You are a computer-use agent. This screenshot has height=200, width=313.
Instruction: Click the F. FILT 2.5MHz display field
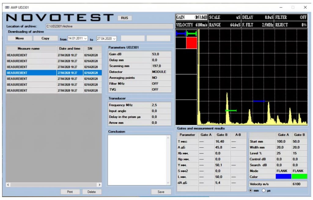(258, 25)
